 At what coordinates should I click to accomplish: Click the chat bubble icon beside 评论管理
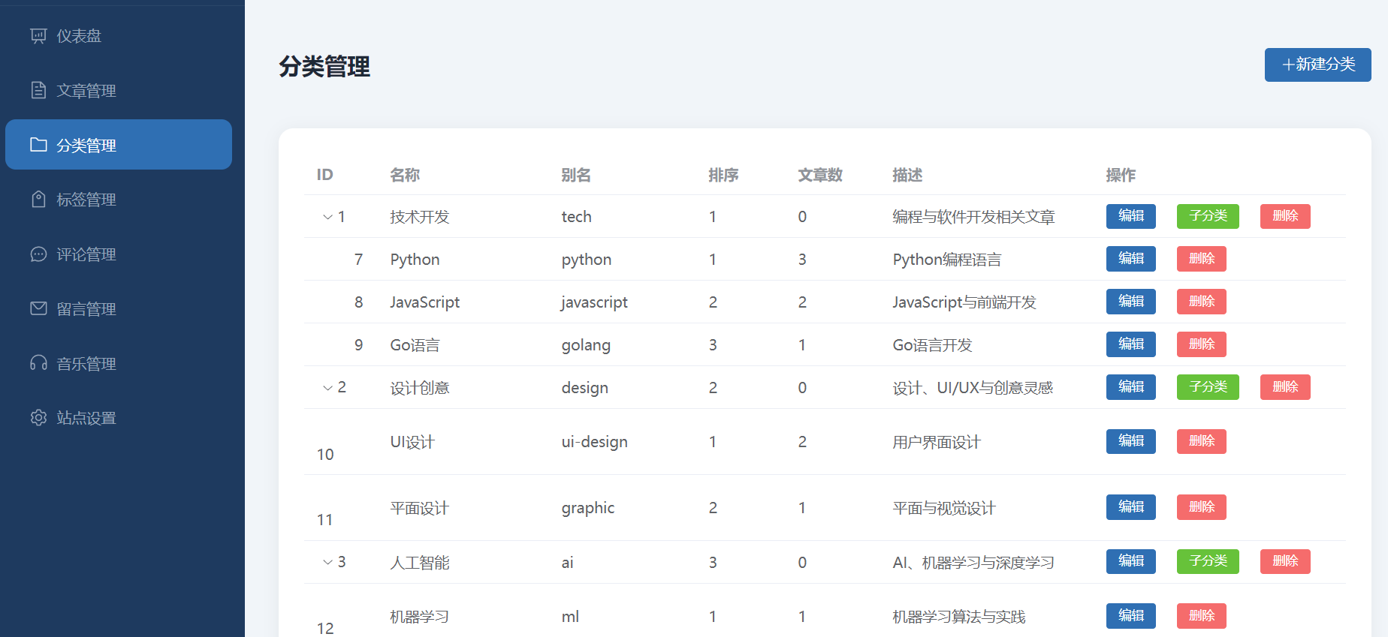point(38,254)
